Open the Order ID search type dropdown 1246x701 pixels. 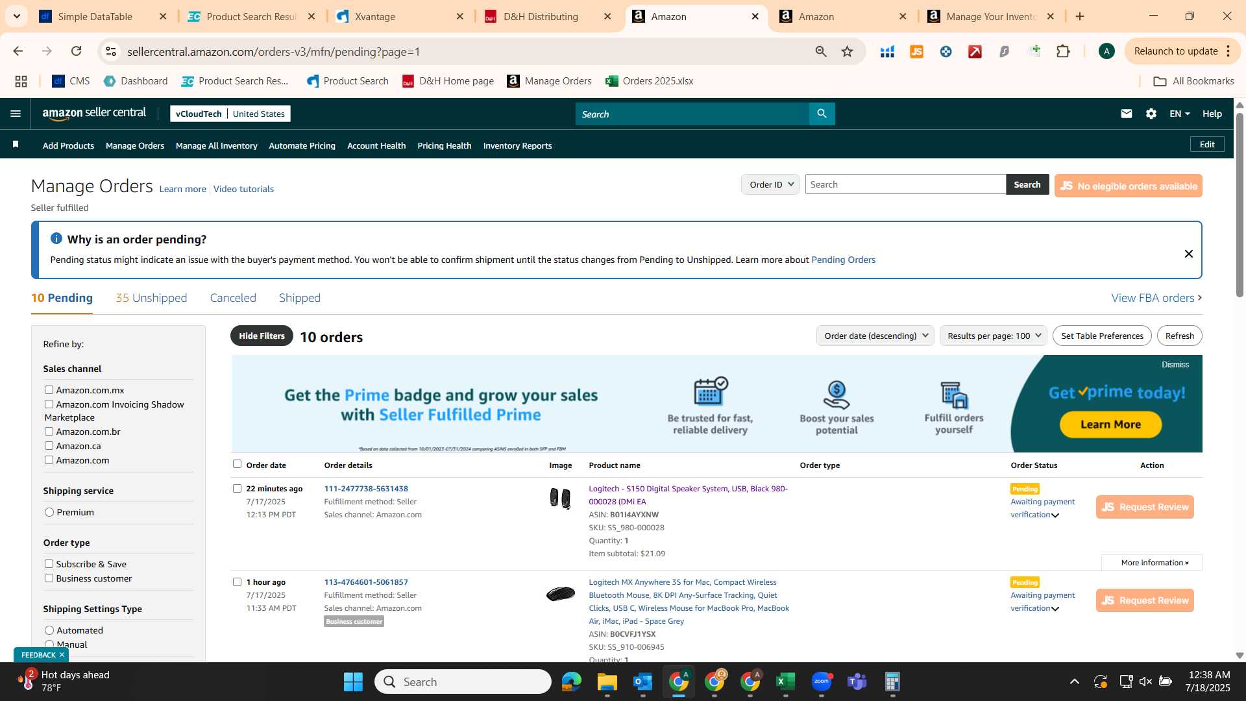770,184
